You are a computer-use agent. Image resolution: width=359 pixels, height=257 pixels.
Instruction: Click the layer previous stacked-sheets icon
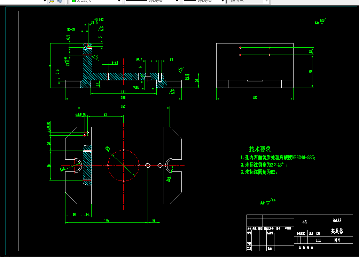click(60, 1)
